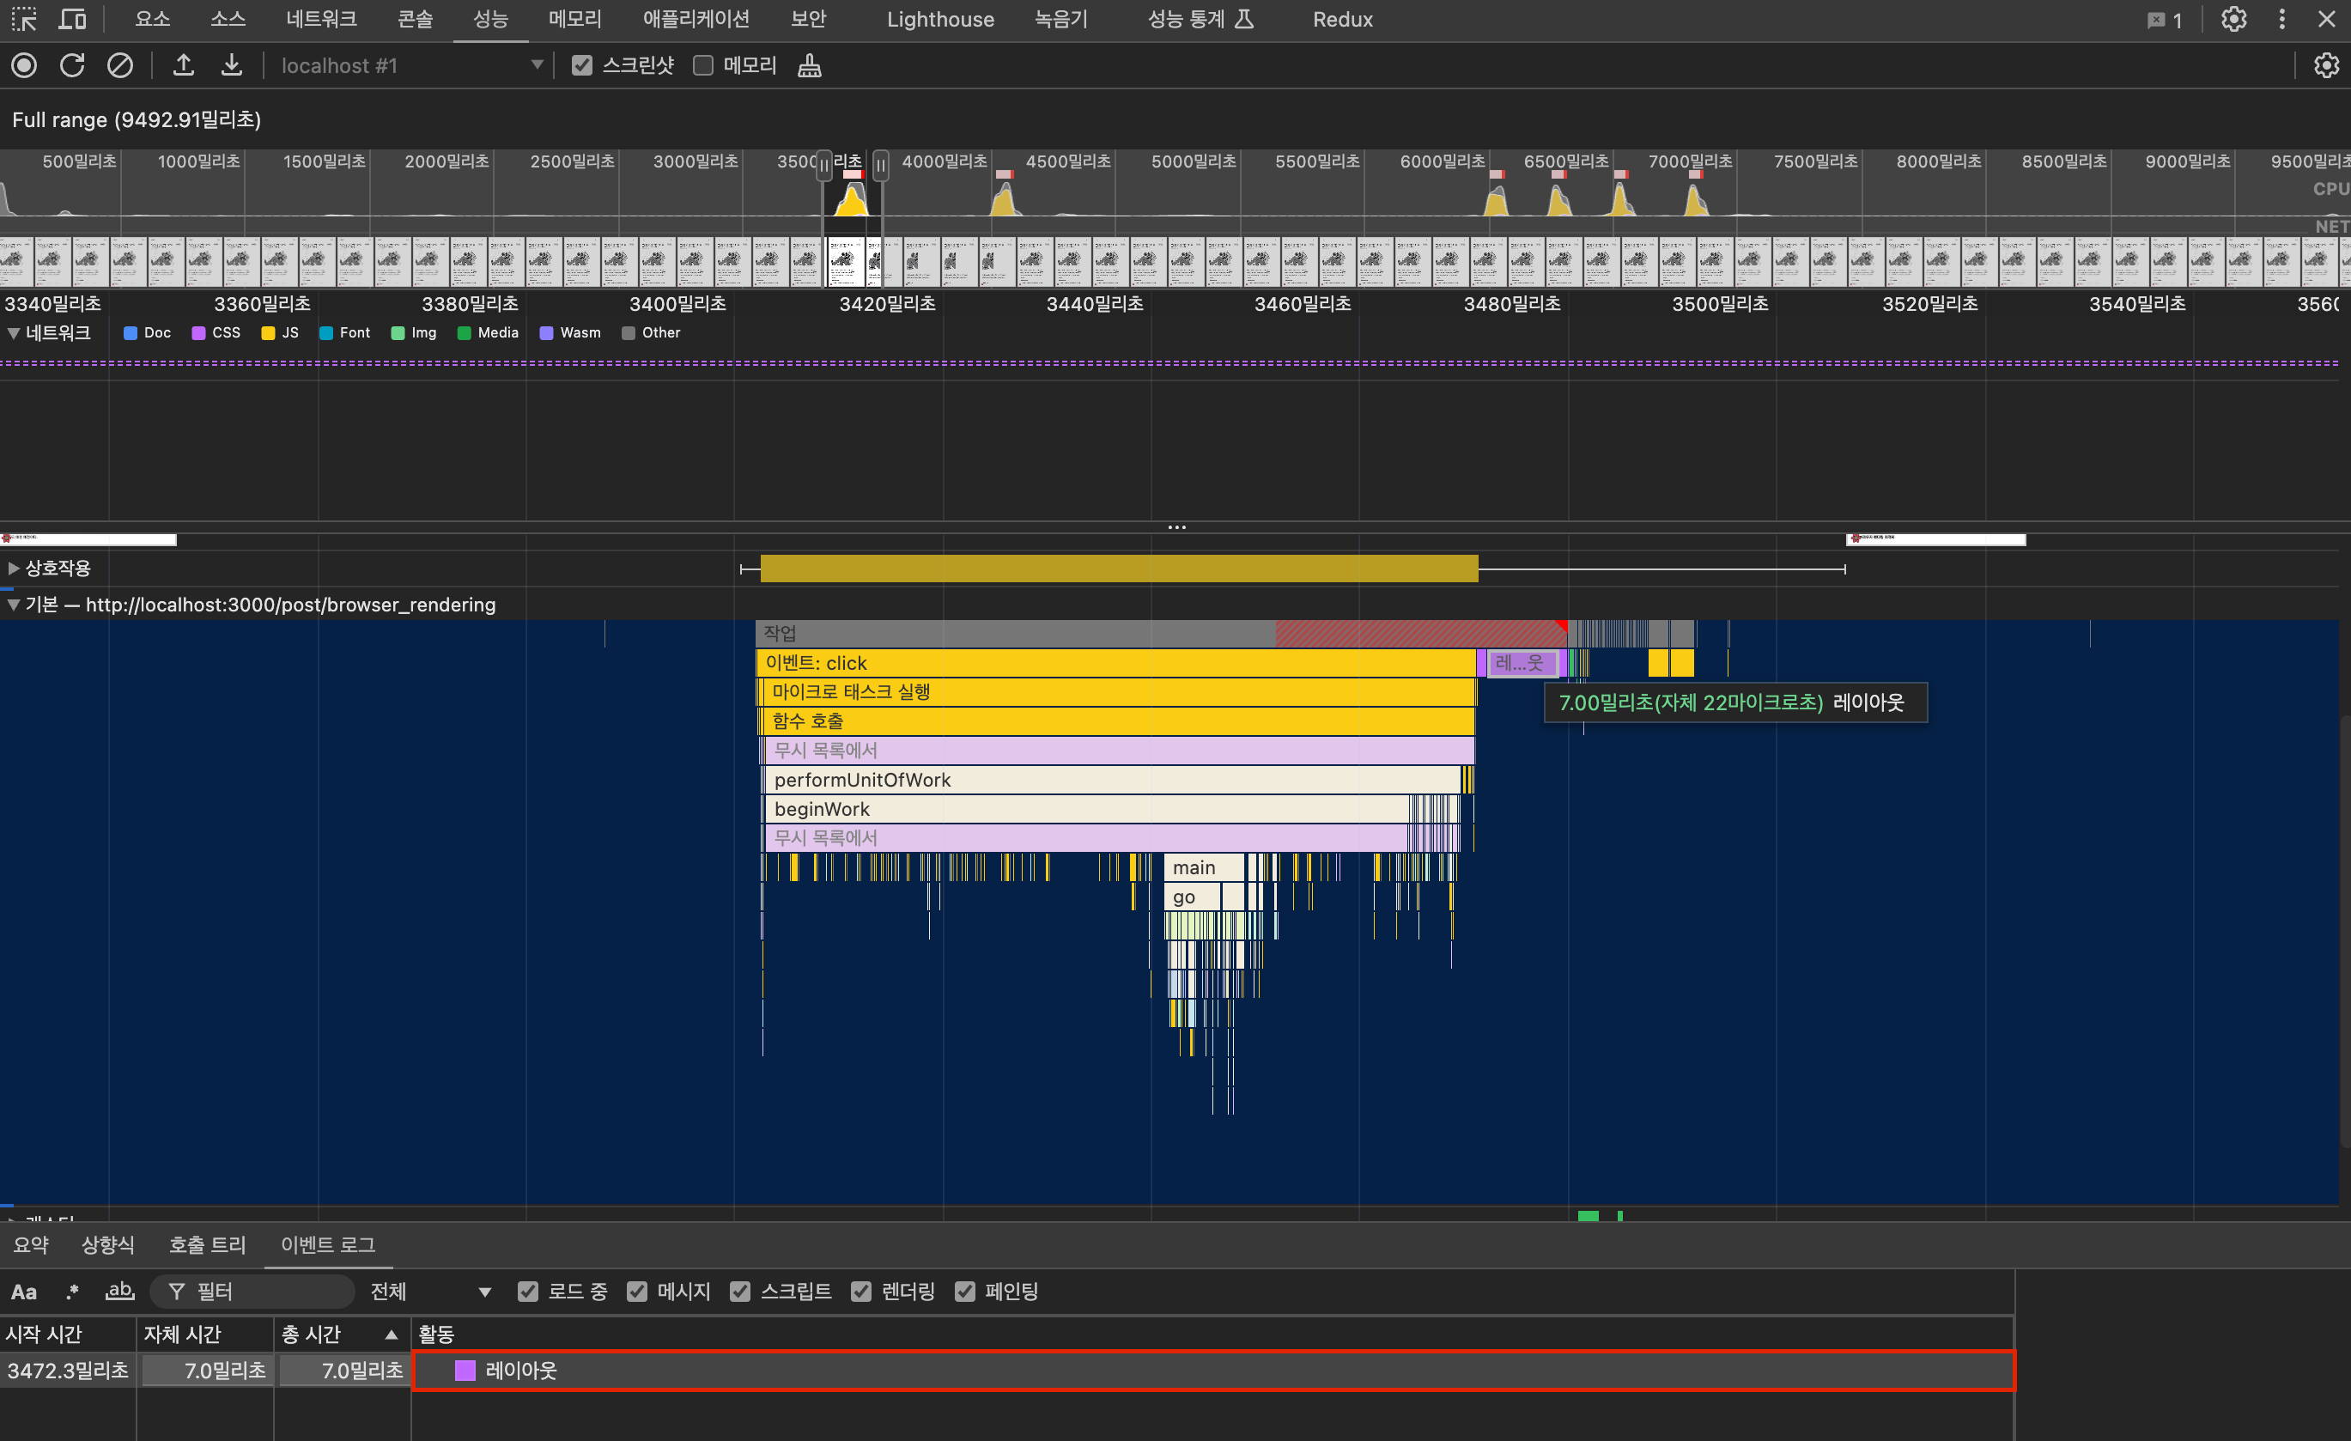
Task: Select the beginWork flame bar
Action: click(x=1087, y=809)
